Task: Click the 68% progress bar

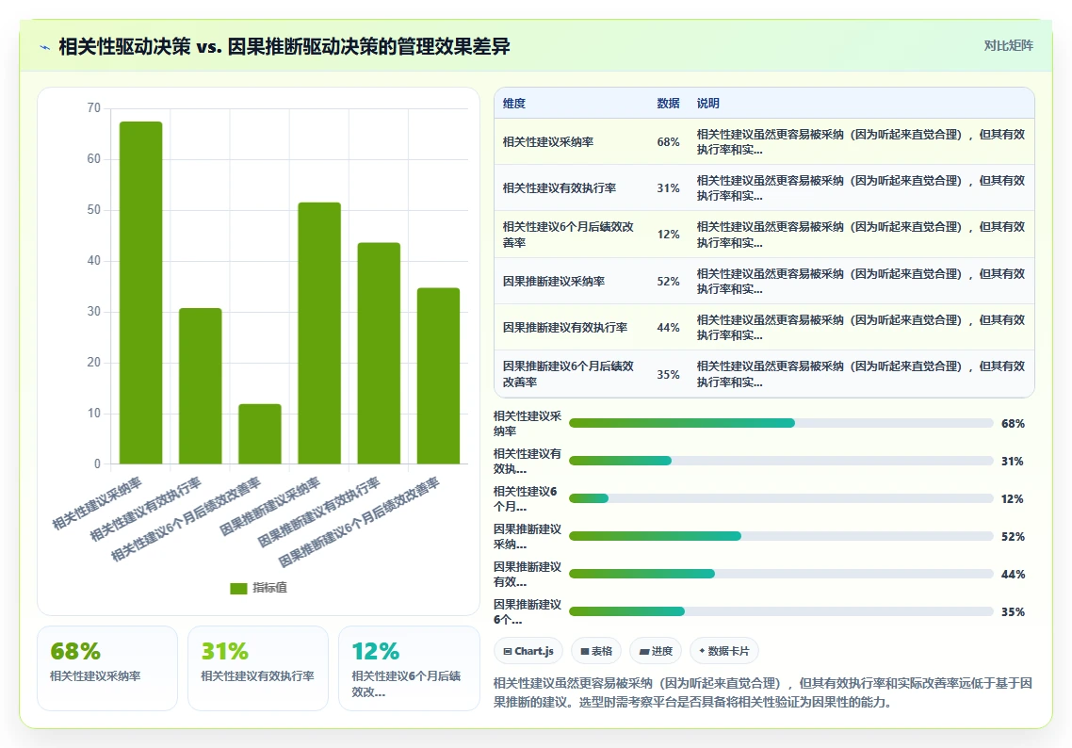Action: [781, 423]
